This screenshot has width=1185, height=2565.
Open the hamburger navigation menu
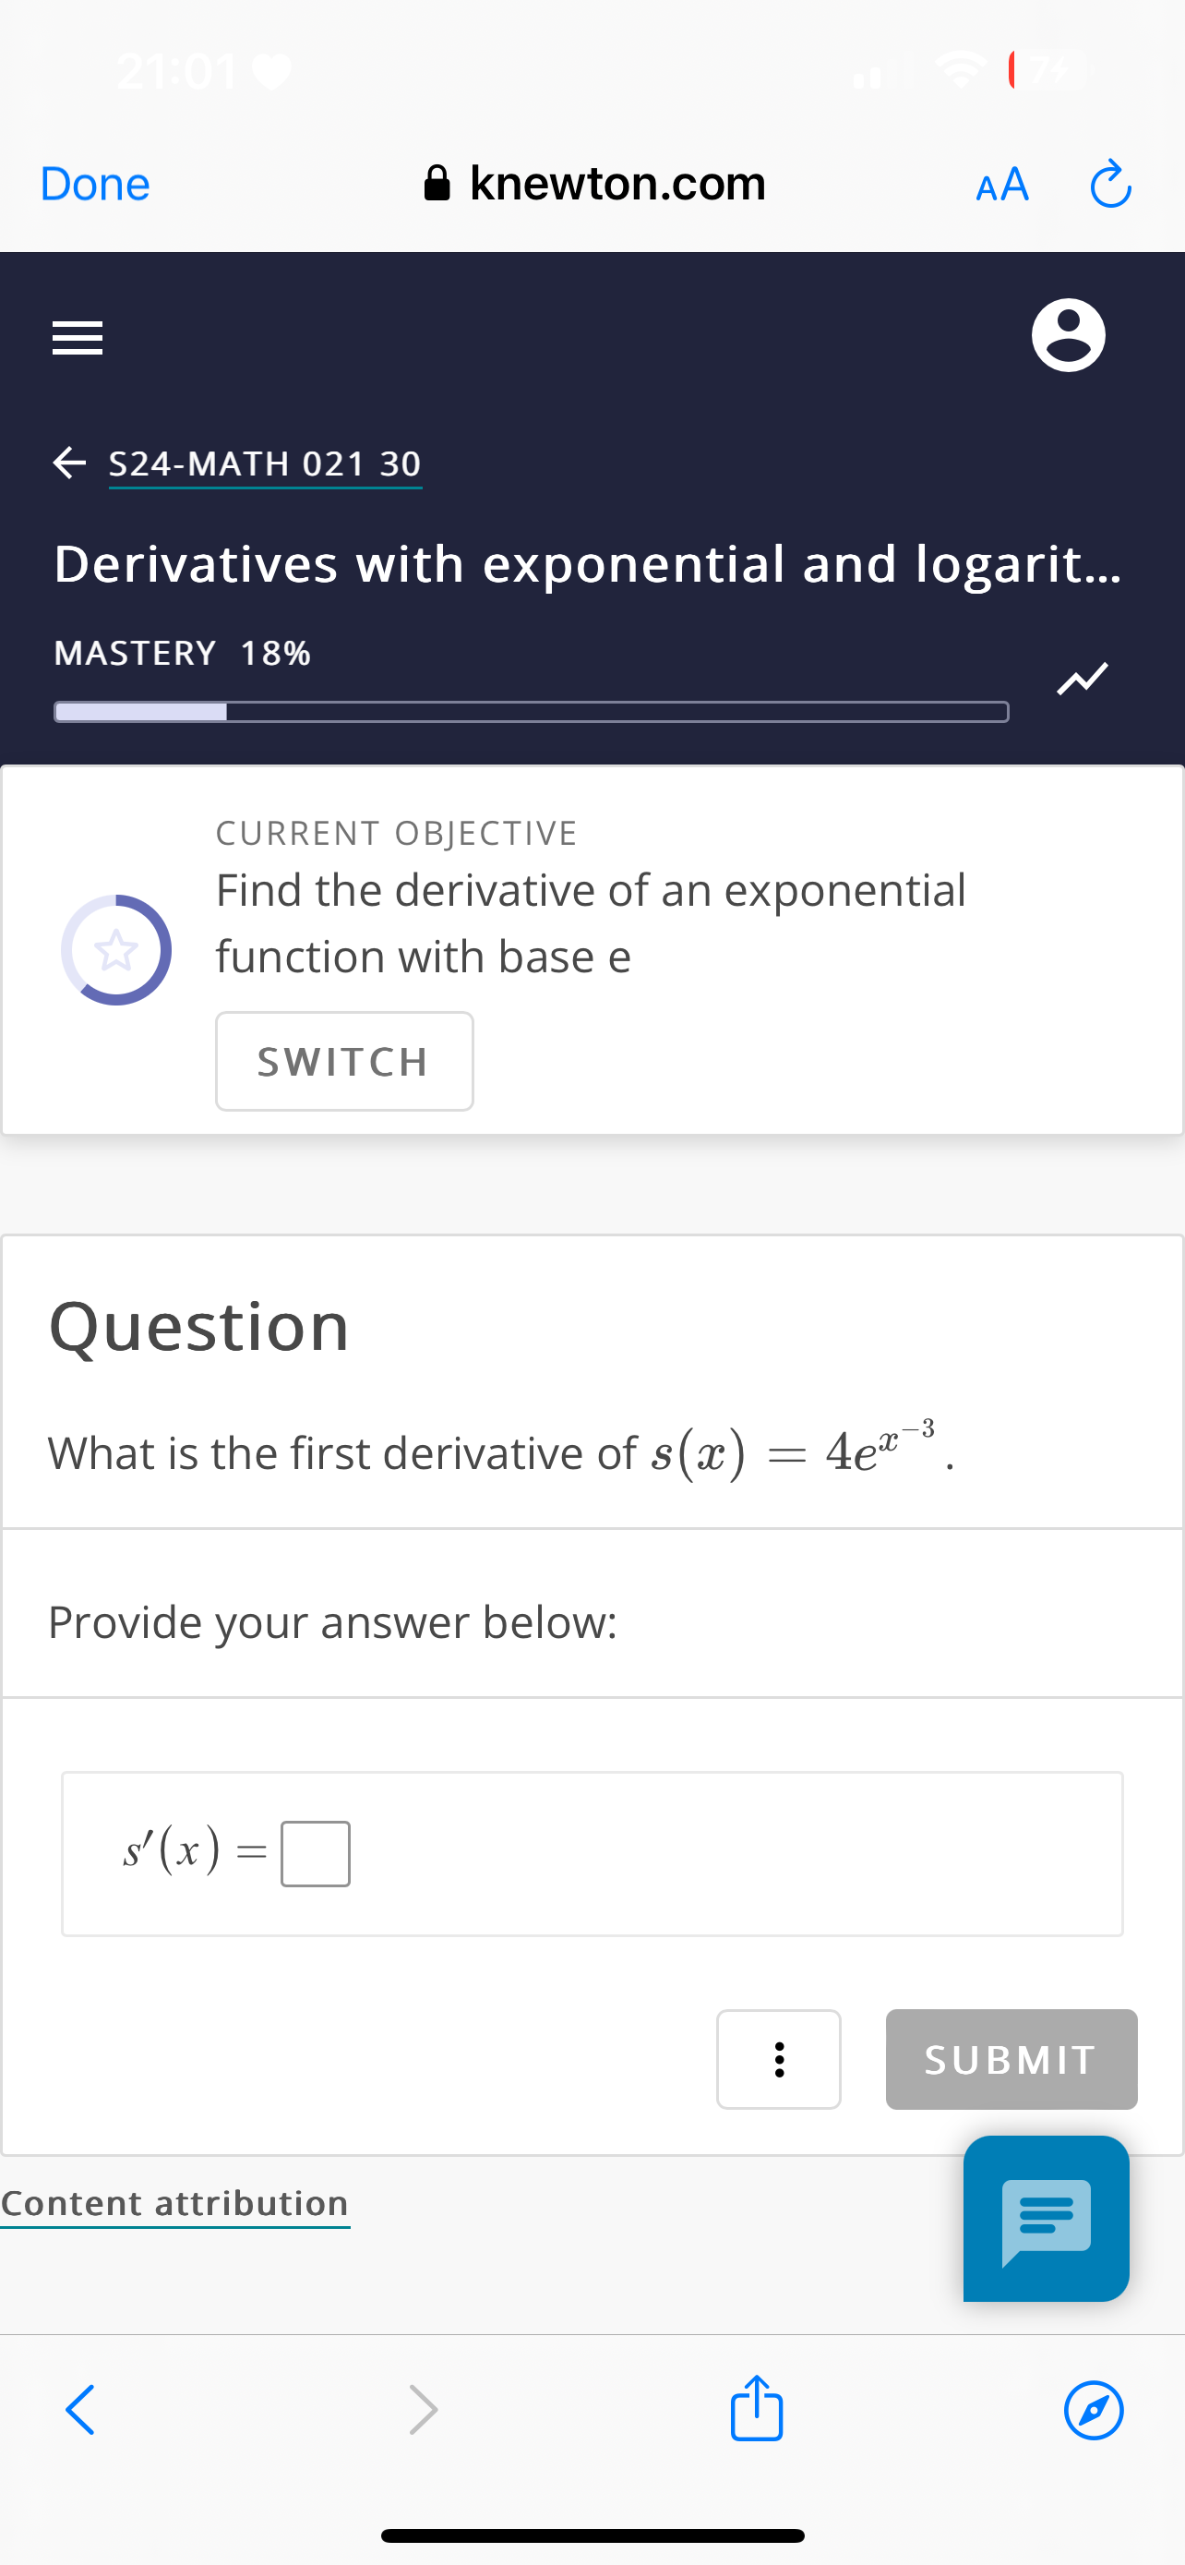tap(77, 339)
